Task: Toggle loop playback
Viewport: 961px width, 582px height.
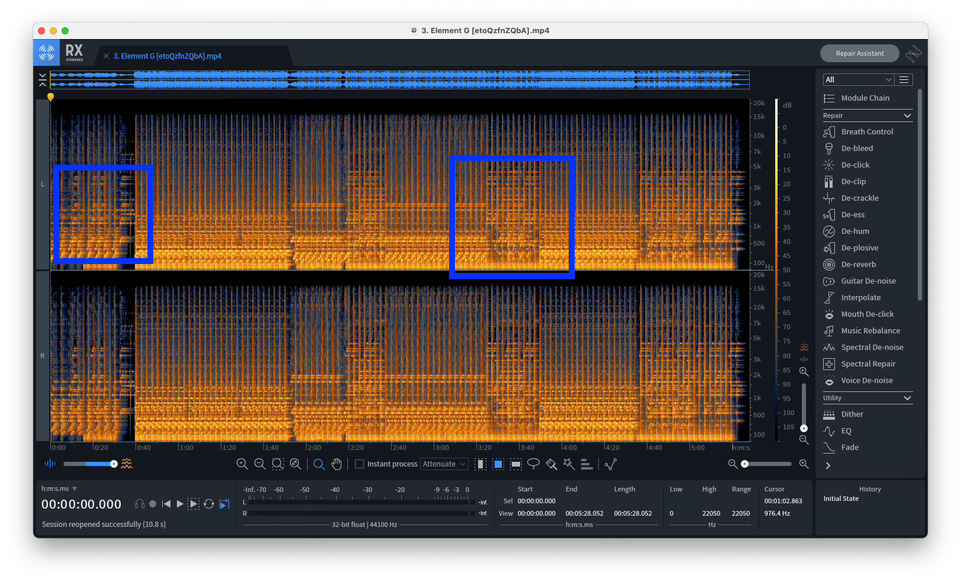Action: 209,504
